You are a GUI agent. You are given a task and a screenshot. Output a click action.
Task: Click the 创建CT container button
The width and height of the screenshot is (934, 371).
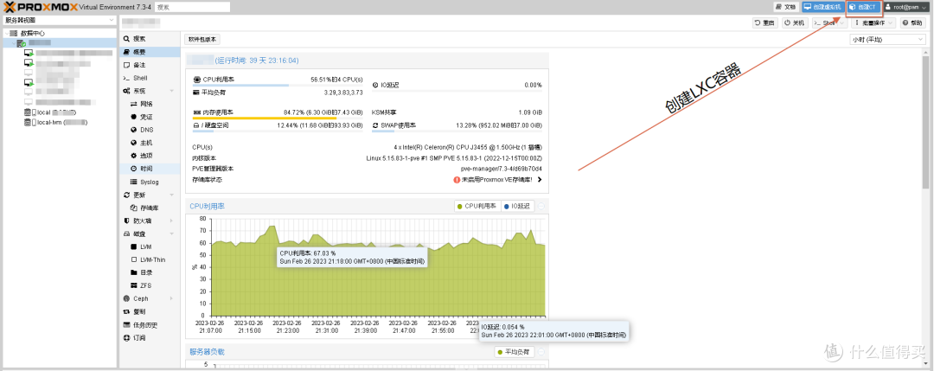click(865, 7)
